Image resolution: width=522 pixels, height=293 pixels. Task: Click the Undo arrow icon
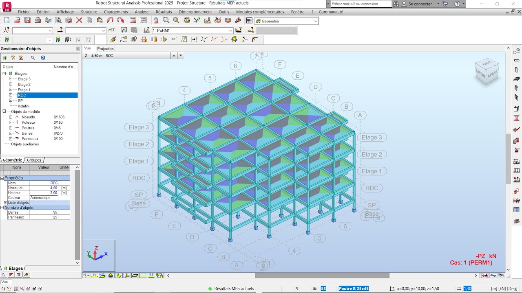tap(110, 20)
